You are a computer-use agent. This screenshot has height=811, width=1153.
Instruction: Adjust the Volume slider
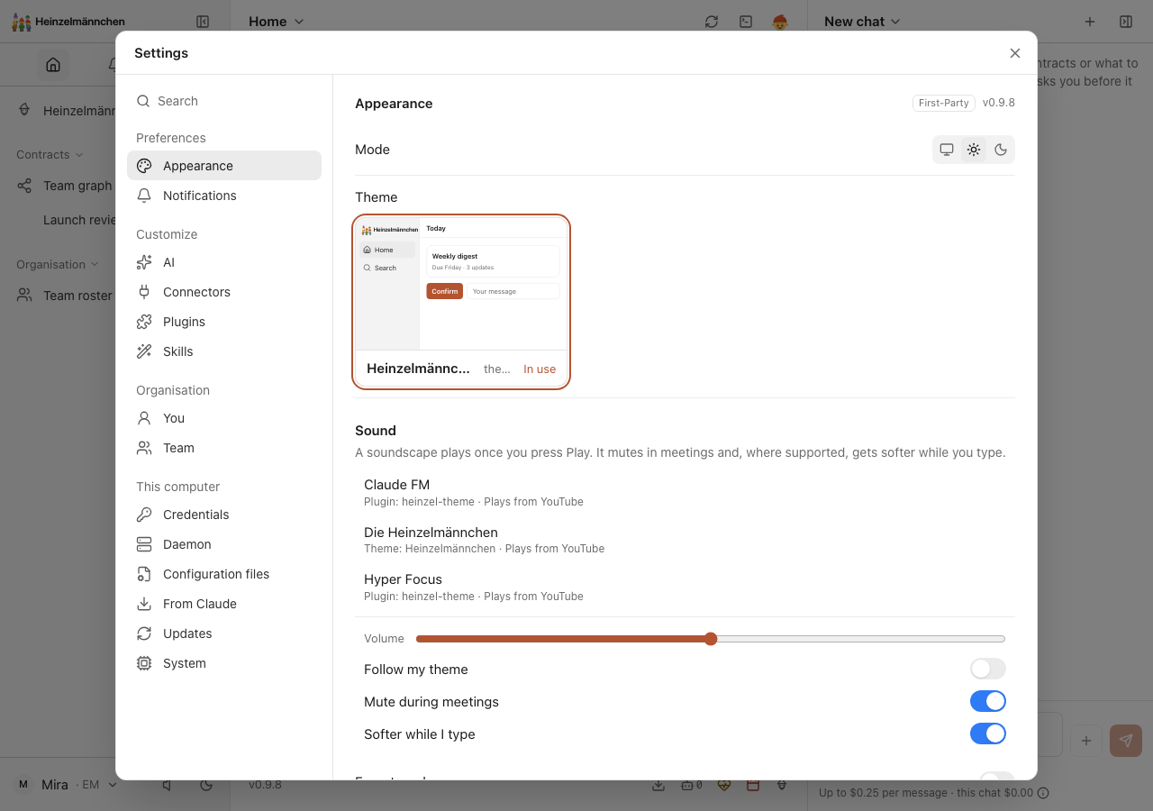click(711, 639)
